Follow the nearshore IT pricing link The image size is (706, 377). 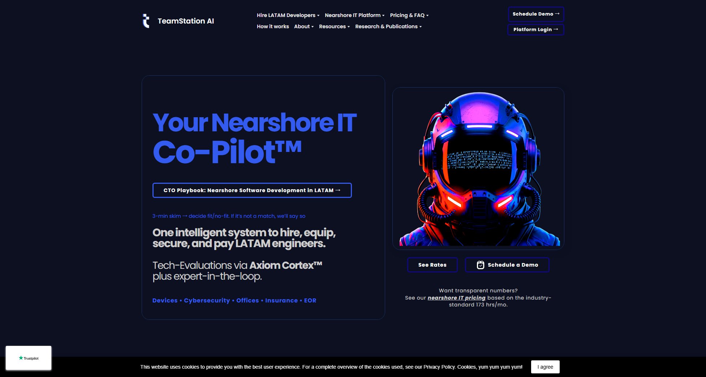tap(456, 298)
